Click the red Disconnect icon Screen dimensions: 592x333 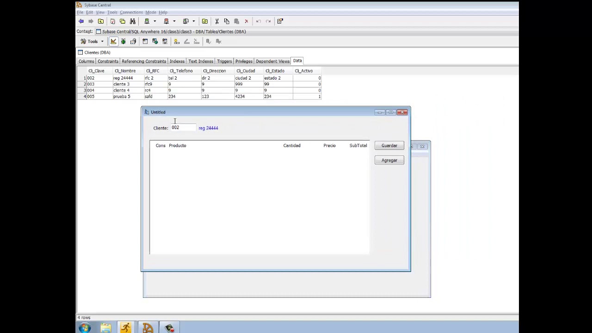click(x=166, y=21)
